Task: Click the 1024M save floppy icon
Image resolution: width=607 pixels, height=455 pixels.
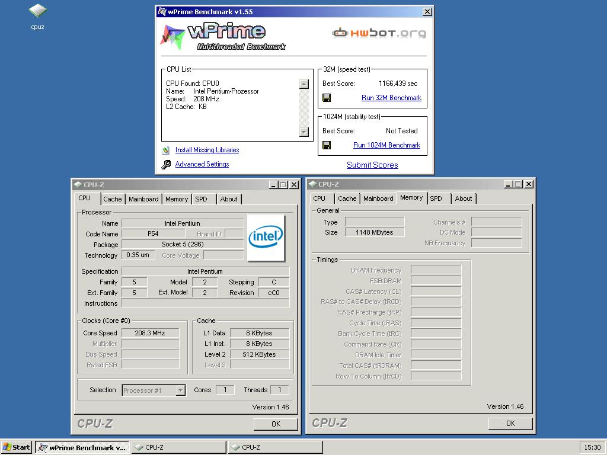Action: click(x=327, y=145)
